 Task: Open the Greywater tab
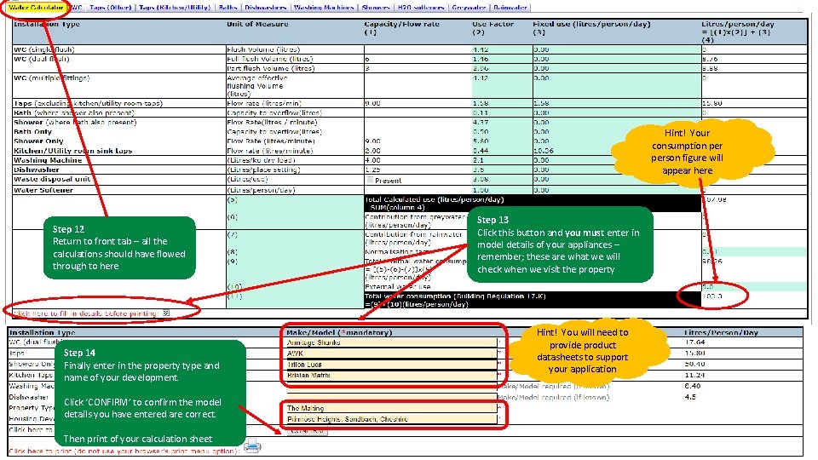click(469, 8)
